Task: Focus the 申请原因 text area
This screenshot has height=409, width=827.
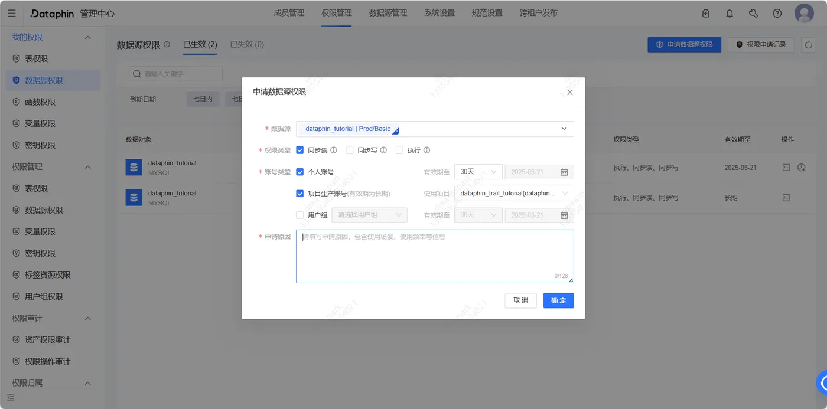Action: pyautogui.click(x=435, y=256)
